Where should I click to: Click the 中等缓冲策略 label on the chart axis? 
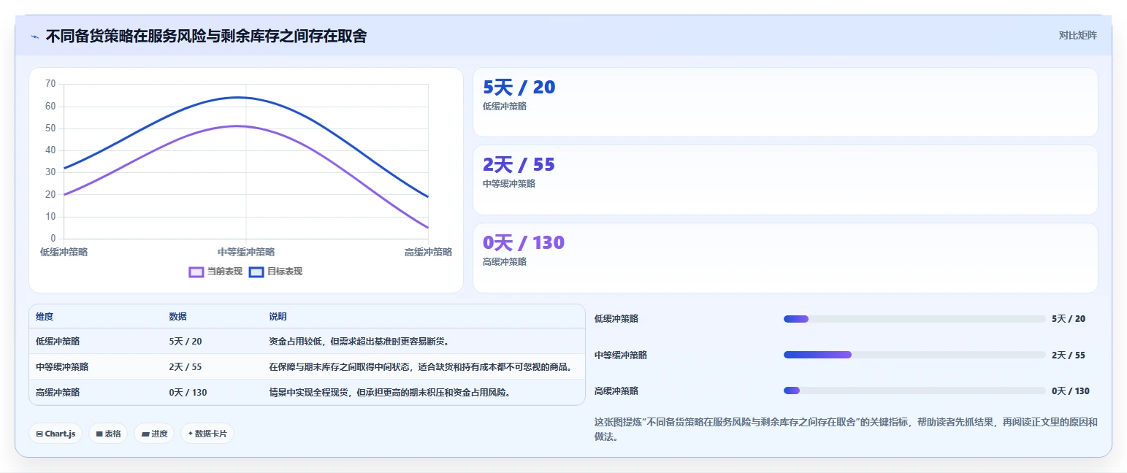(x=246, y=252)
